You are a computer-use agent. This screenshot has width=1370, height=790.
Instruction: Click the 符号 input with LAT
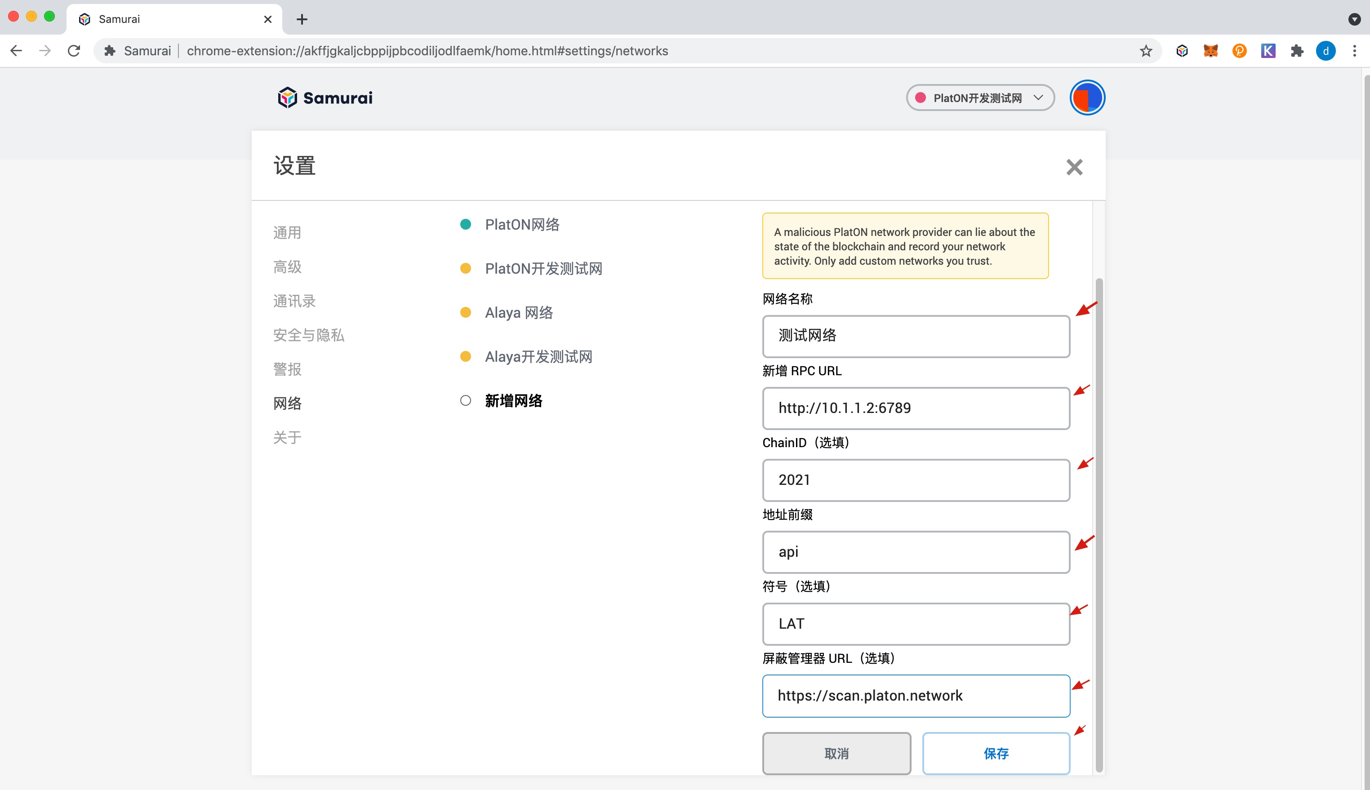pyautogui.click(x=916, y=624)
